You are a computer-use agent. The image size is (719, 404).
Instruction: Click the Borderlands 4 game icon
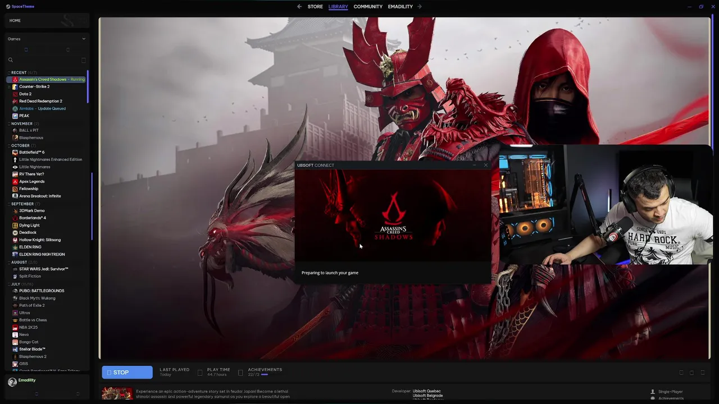click(x=15, y=218)
